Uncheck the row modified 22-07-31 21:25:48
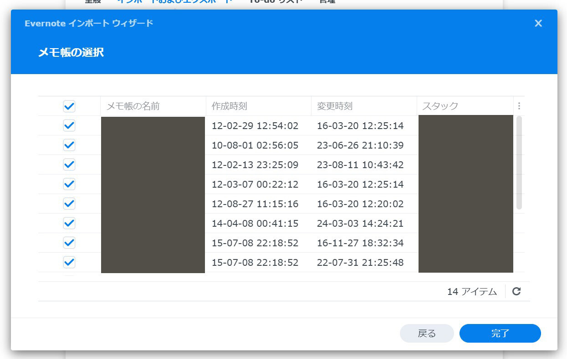567x359 pixels. click(69, 262)
